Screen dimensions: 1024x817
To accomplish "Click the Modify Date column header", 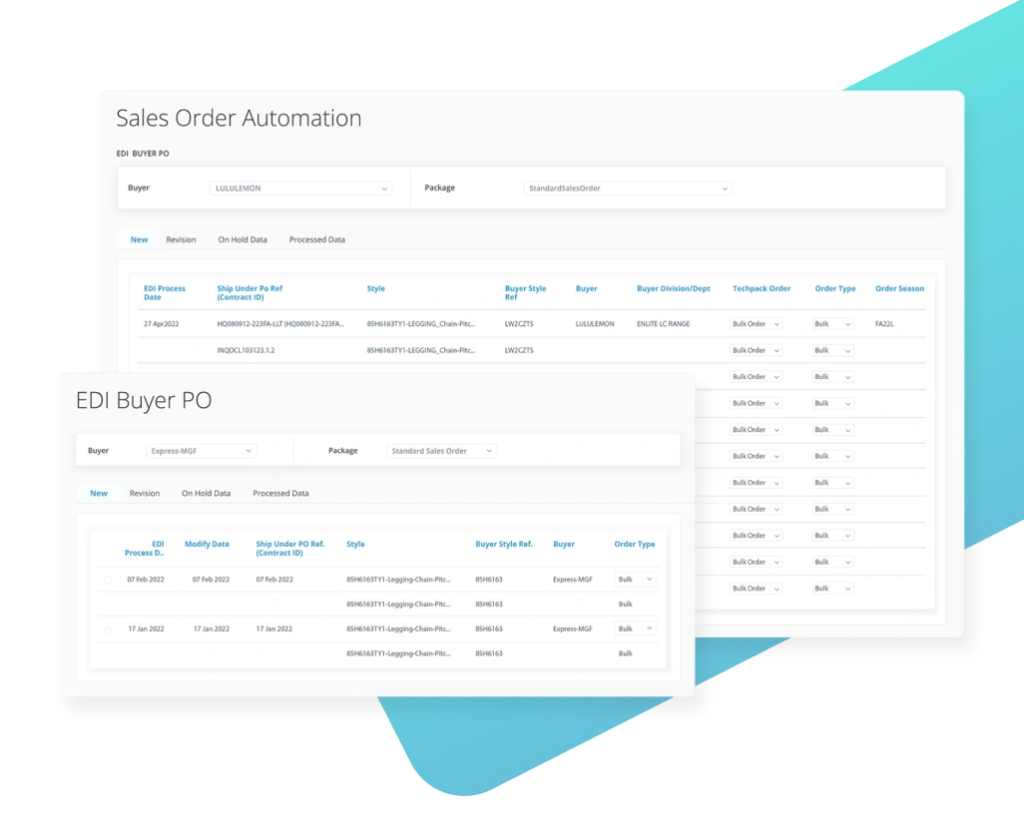I will pyautogui.click(x=207, y=545).
